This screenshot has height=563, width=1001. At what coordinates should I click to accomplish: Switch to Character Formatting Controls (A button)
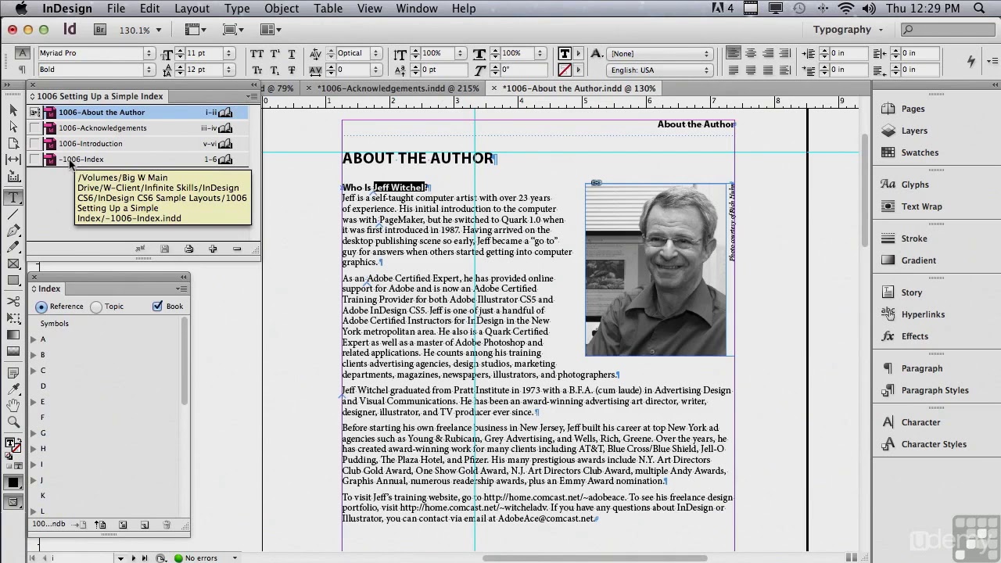pyautogui.click(x=23, y=53)
